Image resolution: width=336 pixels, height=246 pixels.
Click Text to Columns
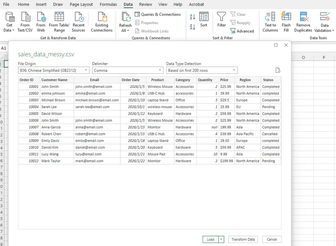coord(270,22)
